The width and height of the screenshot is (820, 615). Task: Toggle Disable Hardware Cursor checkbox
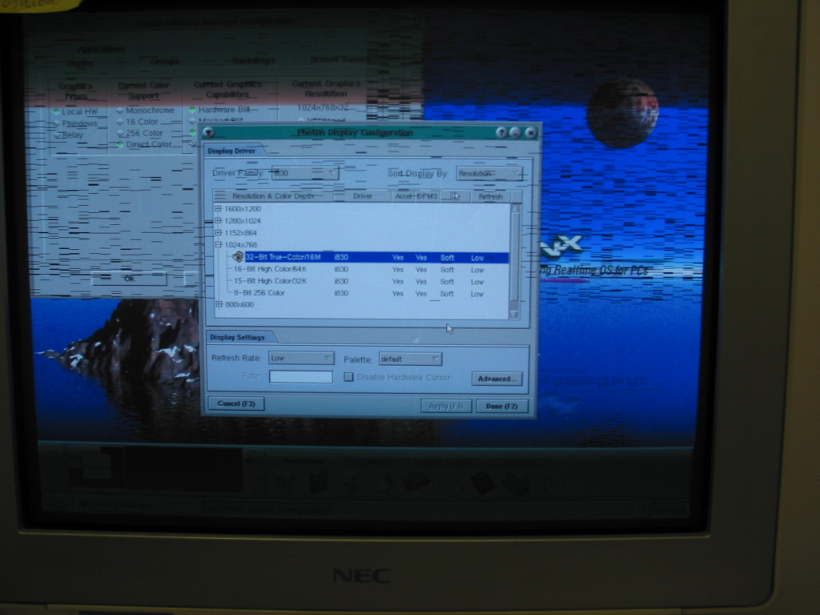pos(348,377)
